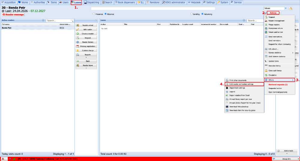Open the Reader leave dropdown button

86,66
